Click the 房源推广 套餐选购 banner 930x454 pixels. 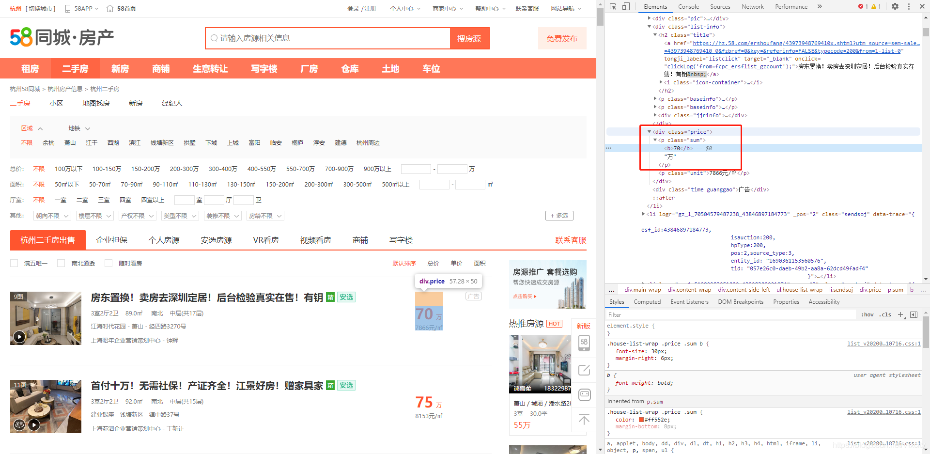coord(548,284)
